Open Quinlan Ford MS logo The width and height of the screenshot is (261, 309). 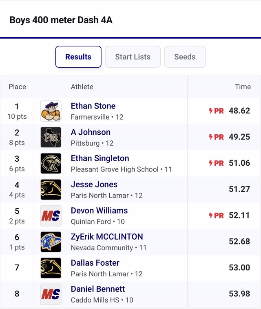[51, 216]
